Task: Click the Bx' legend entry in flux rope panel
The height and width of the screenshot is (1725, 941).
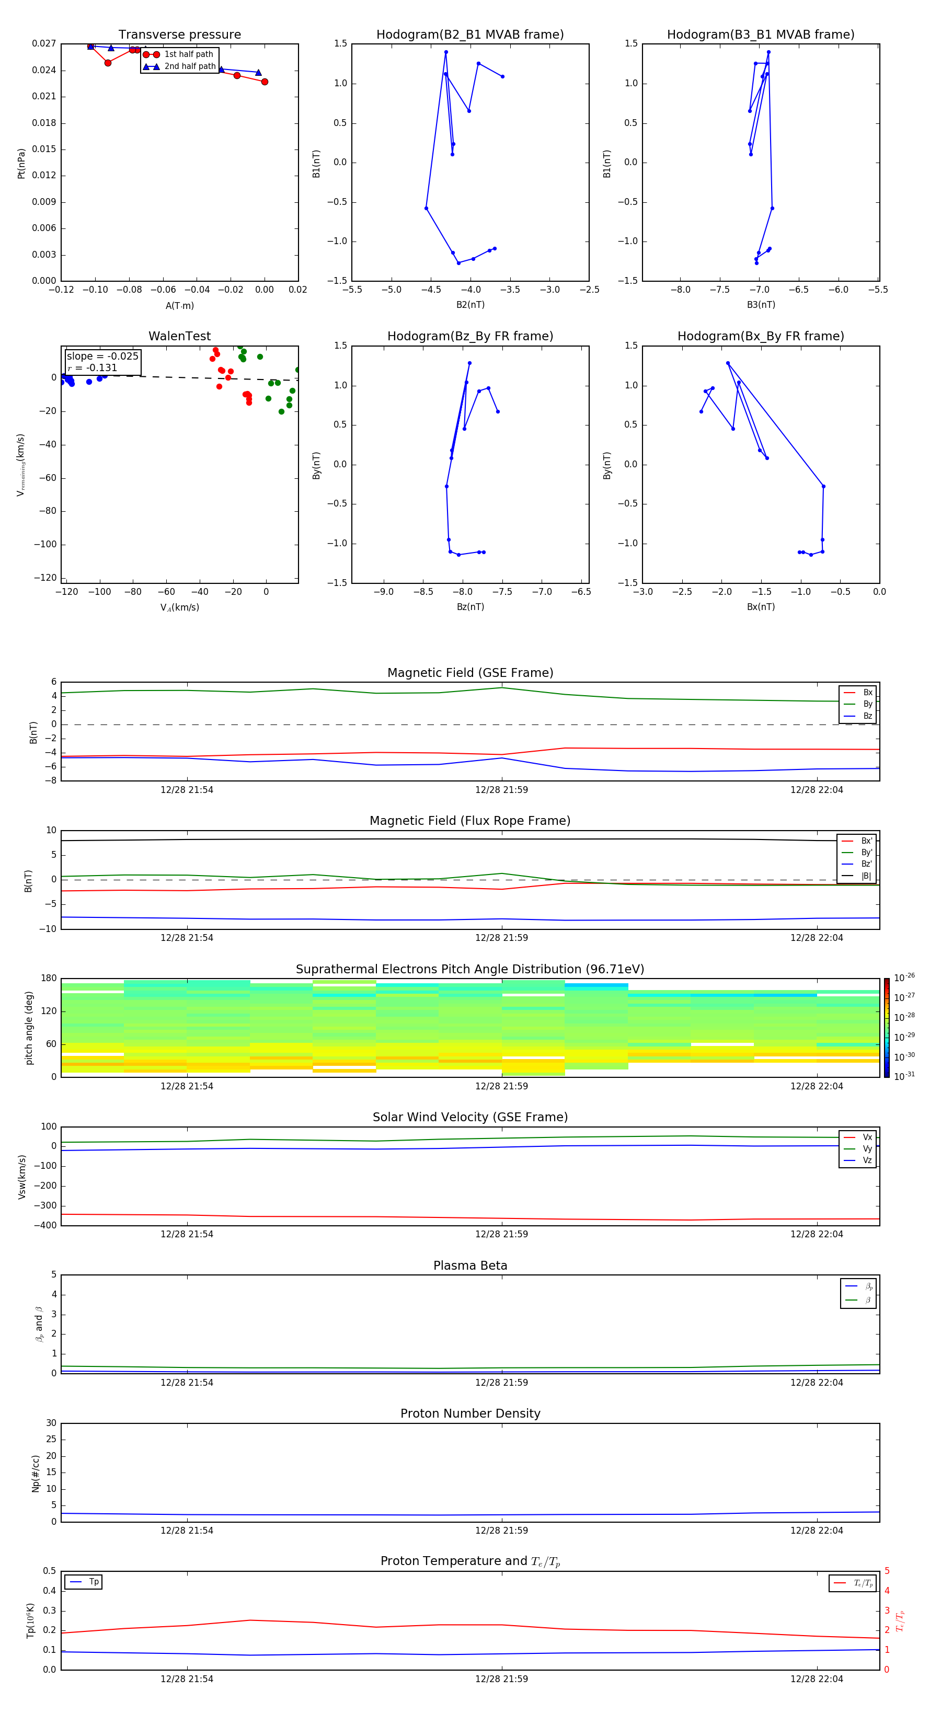Action: tap(857, 841)
